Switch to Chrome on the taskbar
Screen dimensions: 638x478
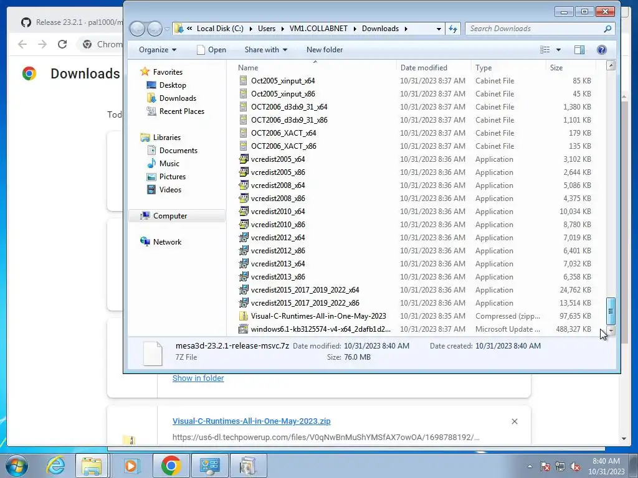pos(171,466)
